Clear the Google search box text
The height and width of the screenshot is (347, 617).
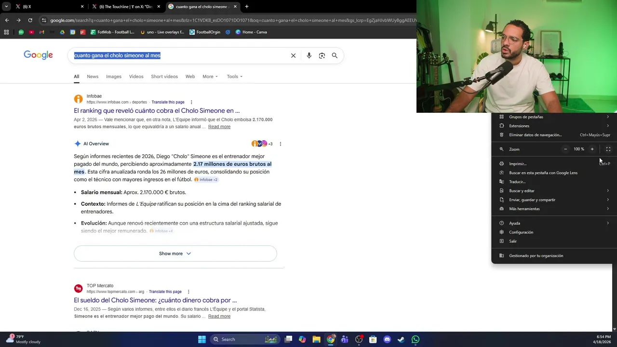[293, 55]
